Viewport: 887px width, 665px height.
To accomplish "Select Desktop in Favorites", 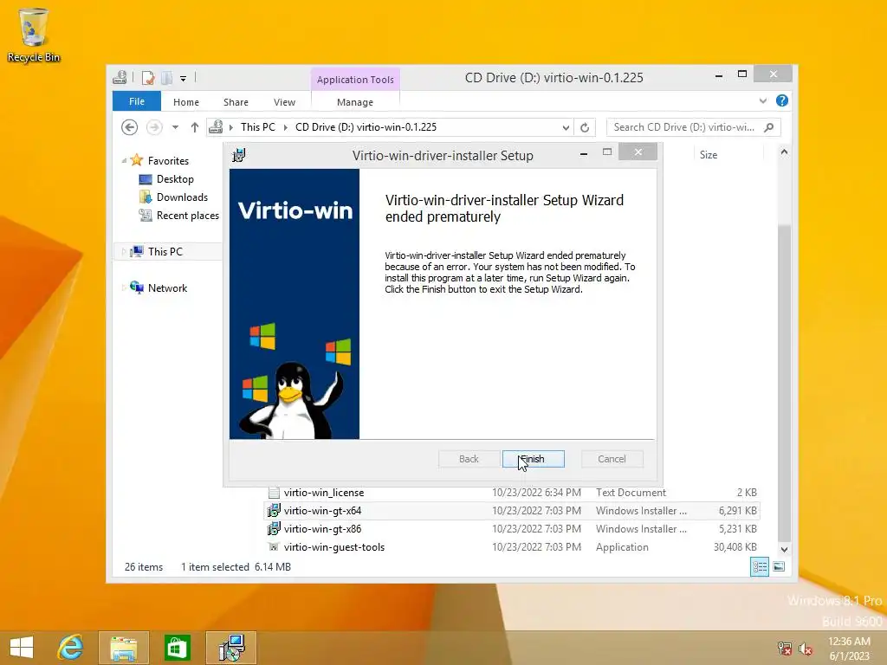I will pyautogui.click(x=175, y=178).
